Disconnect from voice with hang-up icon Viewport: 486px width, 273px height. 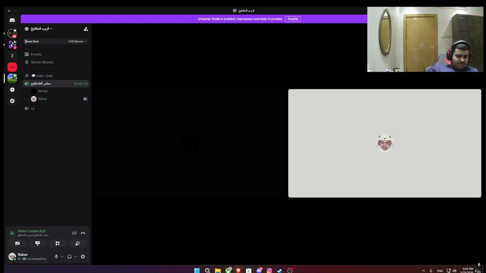[83, 233]
